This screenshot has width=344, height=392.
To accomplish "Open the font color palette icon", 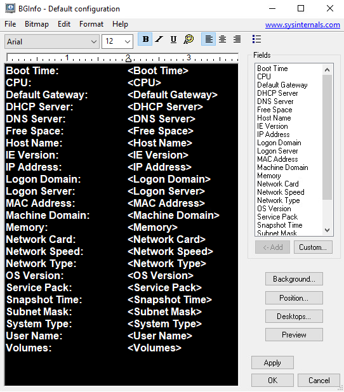I will tap(189, 39).
